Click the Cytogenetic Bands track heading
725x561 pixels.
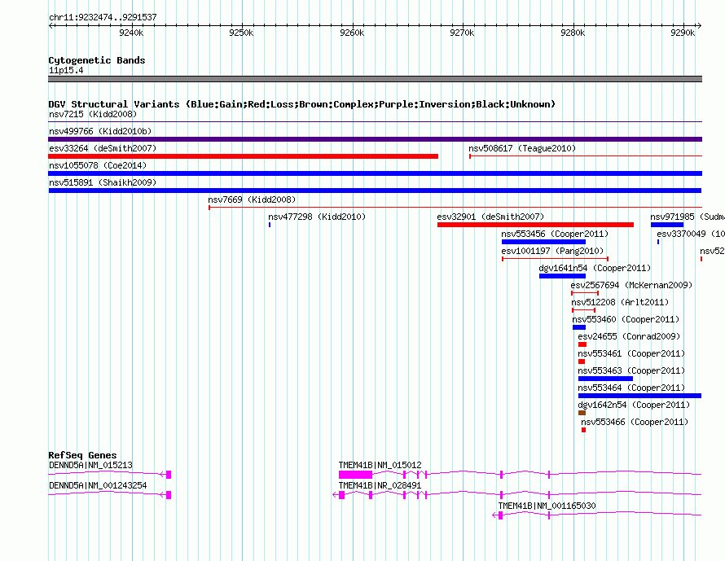(97, 60)
